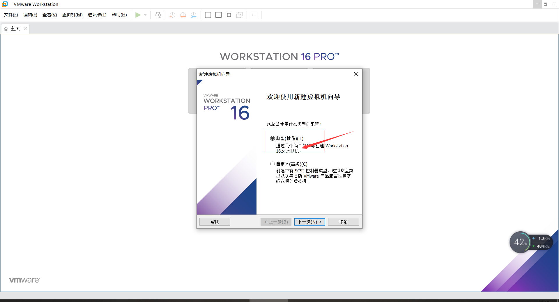Open the power options dropdown arrow
The image size is (559, 302).
coord(145,15)
